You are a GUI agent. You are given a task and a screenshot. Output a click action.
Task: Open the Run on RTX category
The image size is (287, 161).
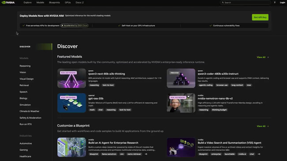tap(26, 124)
